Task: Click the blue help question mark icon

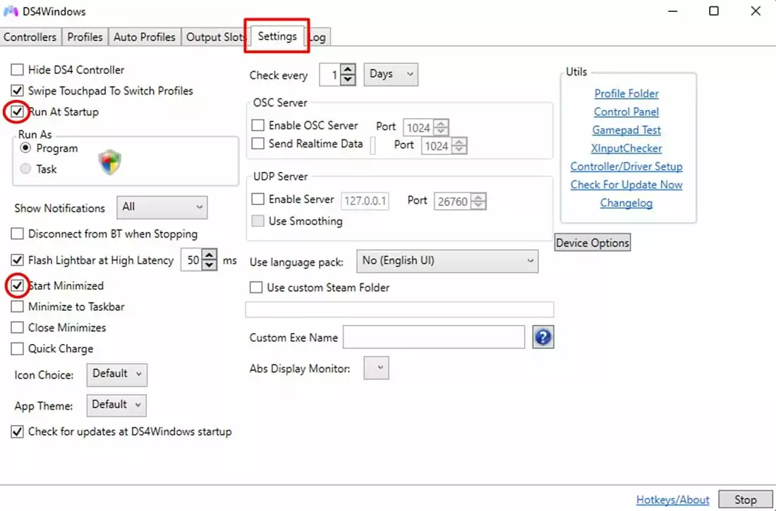Action: tap(542, 338)
